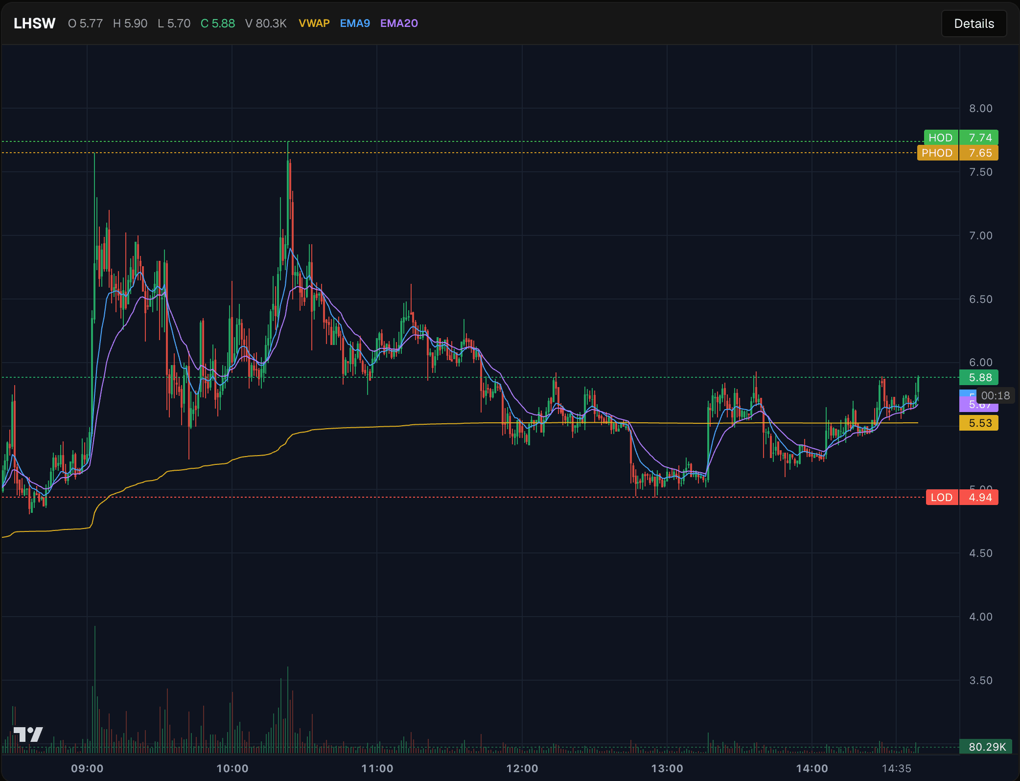The height and width of the screenshot is (781, 1020).
Task: Click the 14:35 current time marker
Action: tap(897, 768)
